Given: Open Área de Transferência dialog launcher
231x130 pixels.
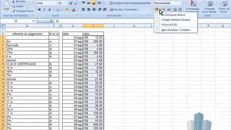Looking at the screenshot, I should [33, 16].
